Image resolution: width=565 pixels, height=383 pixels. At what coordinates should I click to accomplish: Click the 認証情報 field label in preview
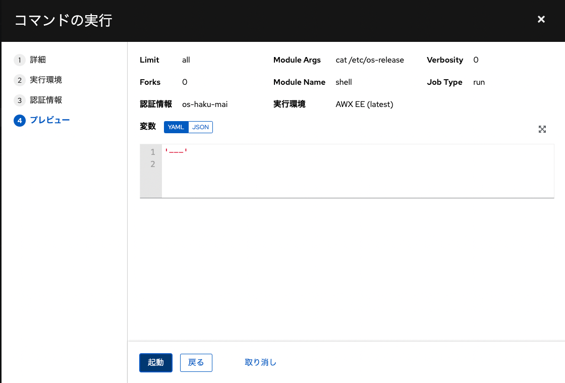(156, 104)
